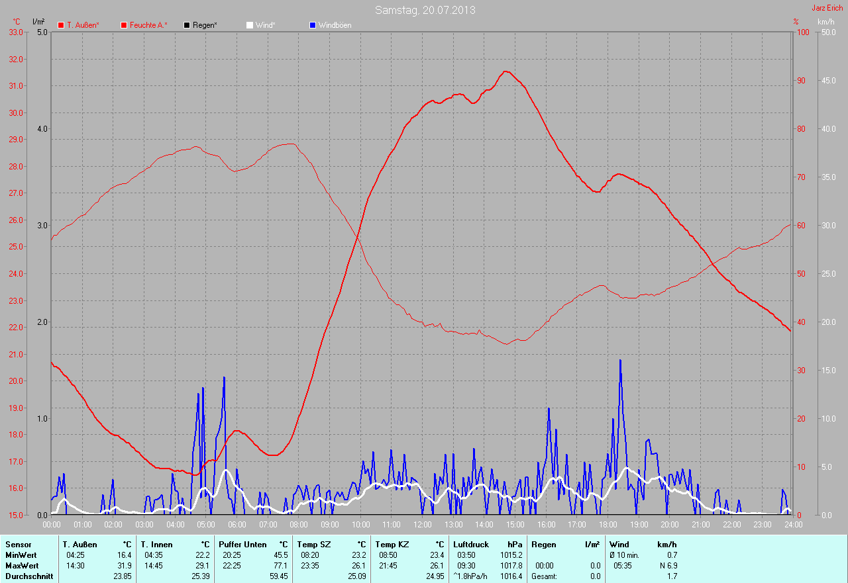Viewport: 848px width, 583px height.
Task: Select the Temp SZ minimum '23.2'
Action: point(359,555)
